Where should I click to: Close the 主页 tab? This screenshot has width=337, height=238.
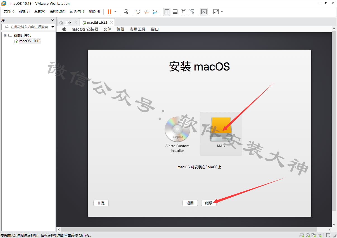pyautogui.click(x=76, y=23)
